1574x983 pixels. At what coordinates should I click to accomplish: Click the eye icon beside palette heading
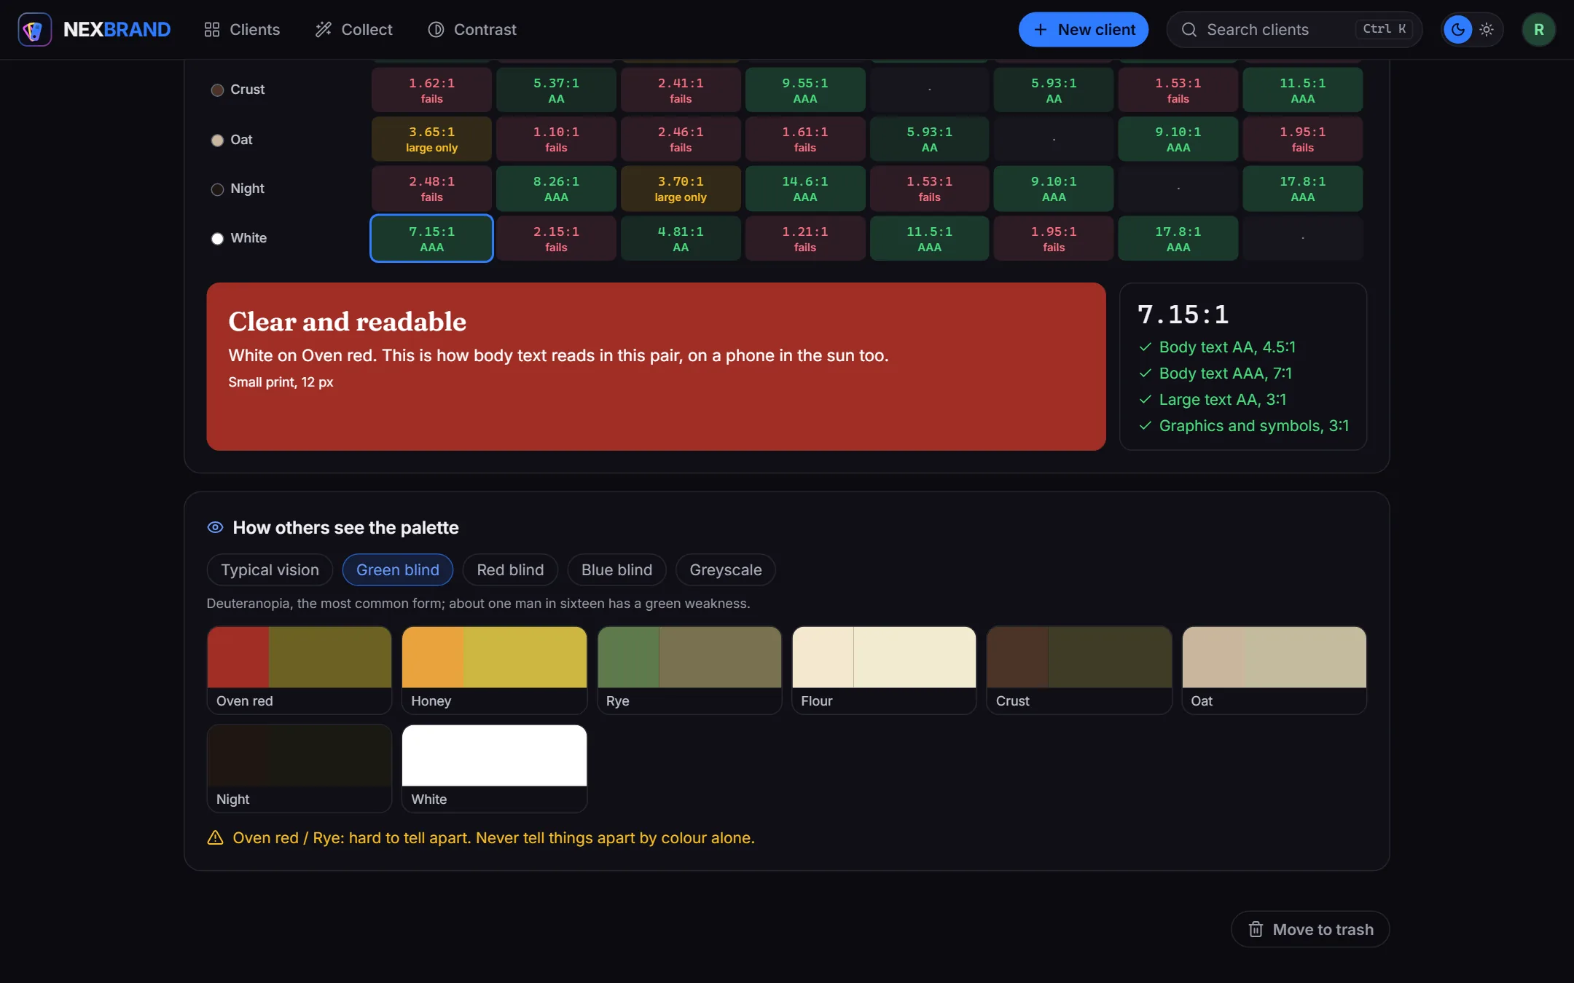215,527
